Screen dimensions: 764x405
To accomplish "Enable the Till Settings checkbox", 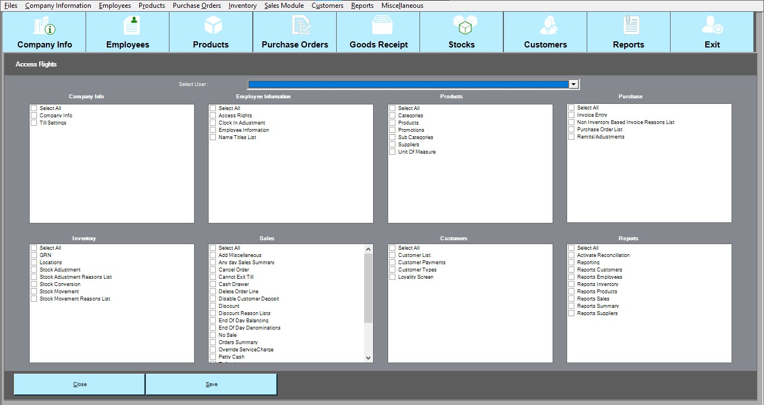I will [34, 123].
